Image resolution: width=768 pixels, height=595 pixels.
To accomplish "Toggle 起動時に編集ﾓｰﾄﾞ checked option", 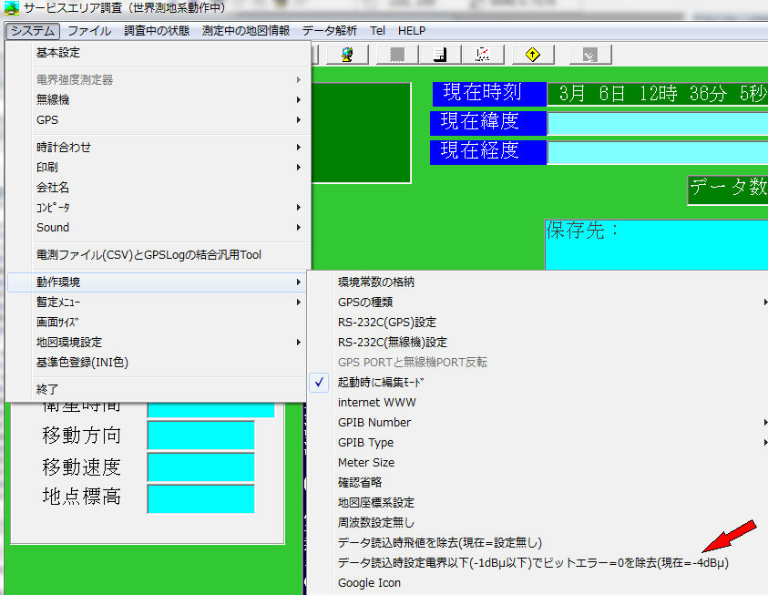I will pos(379,383).
